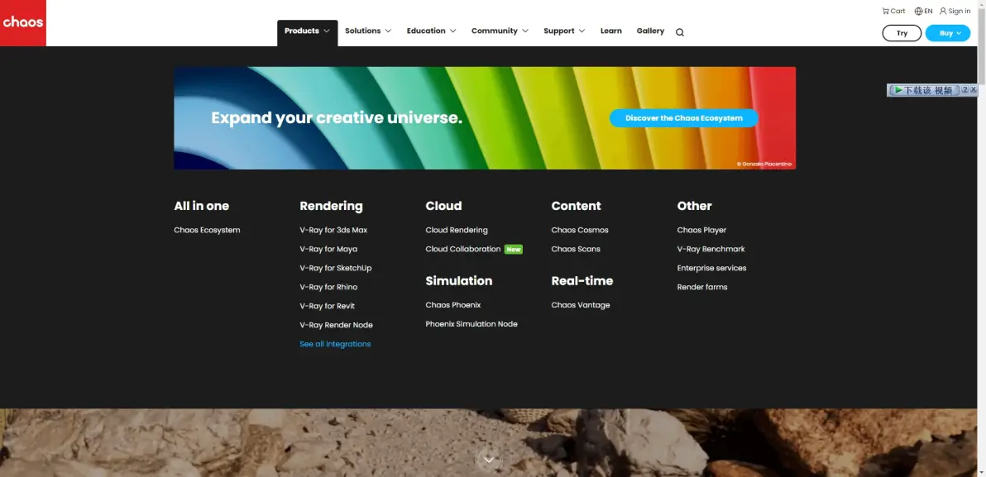Expand the Community menu
The height and width of the screenshot is (477, 986).
[x=500, y=31]
